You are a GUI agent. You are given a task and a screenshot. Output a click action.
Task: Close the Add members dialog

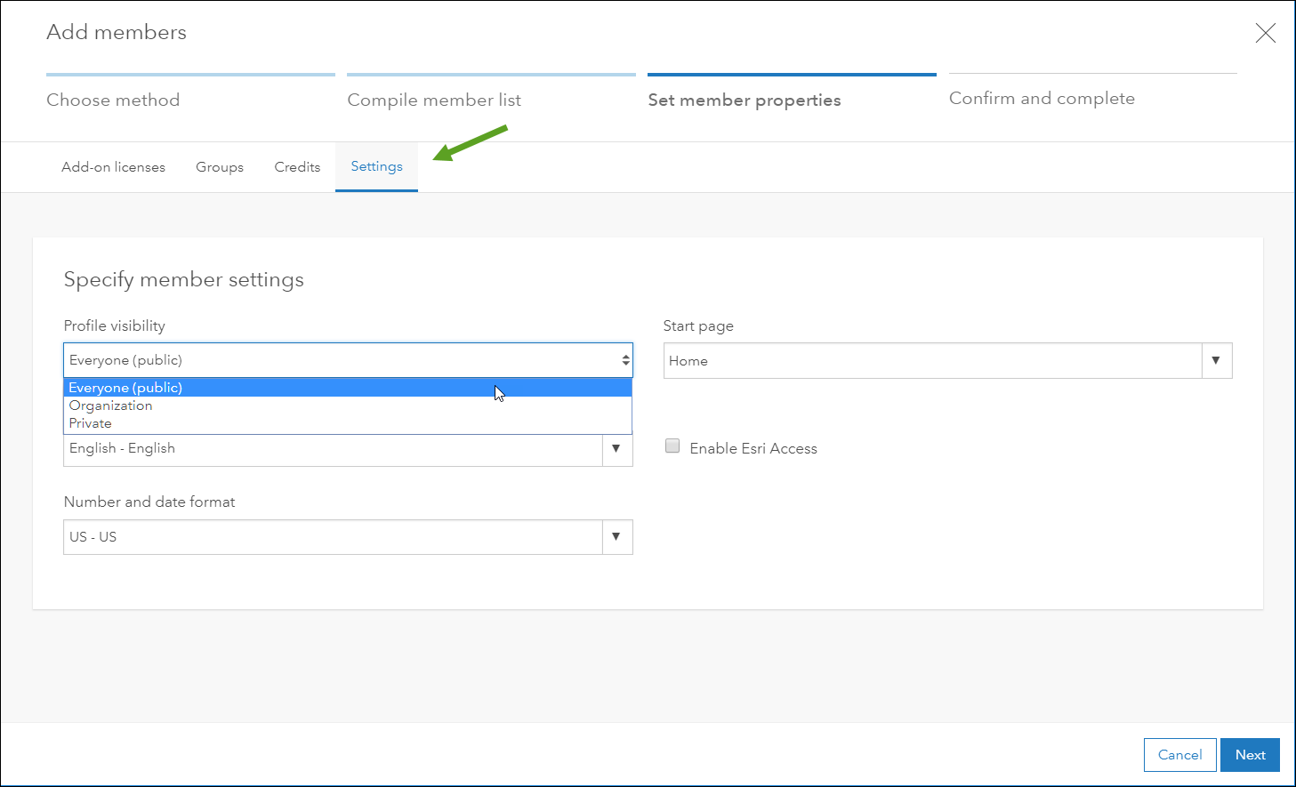(1265, 34)
